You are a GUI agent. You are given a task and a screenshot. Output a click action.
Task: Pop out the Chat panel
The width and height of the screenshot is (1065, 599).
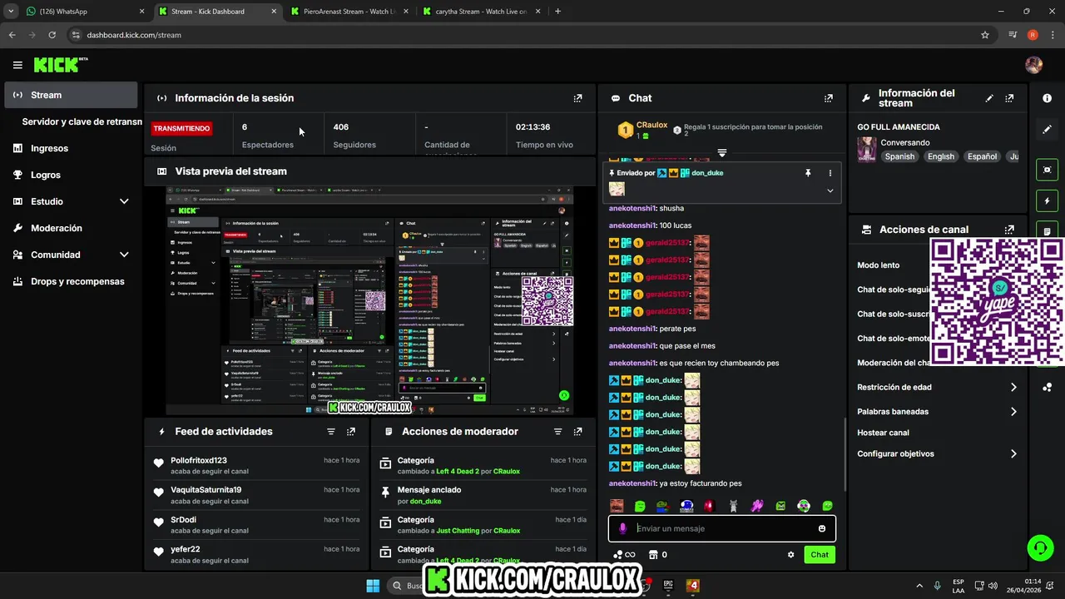pos(828,98)
